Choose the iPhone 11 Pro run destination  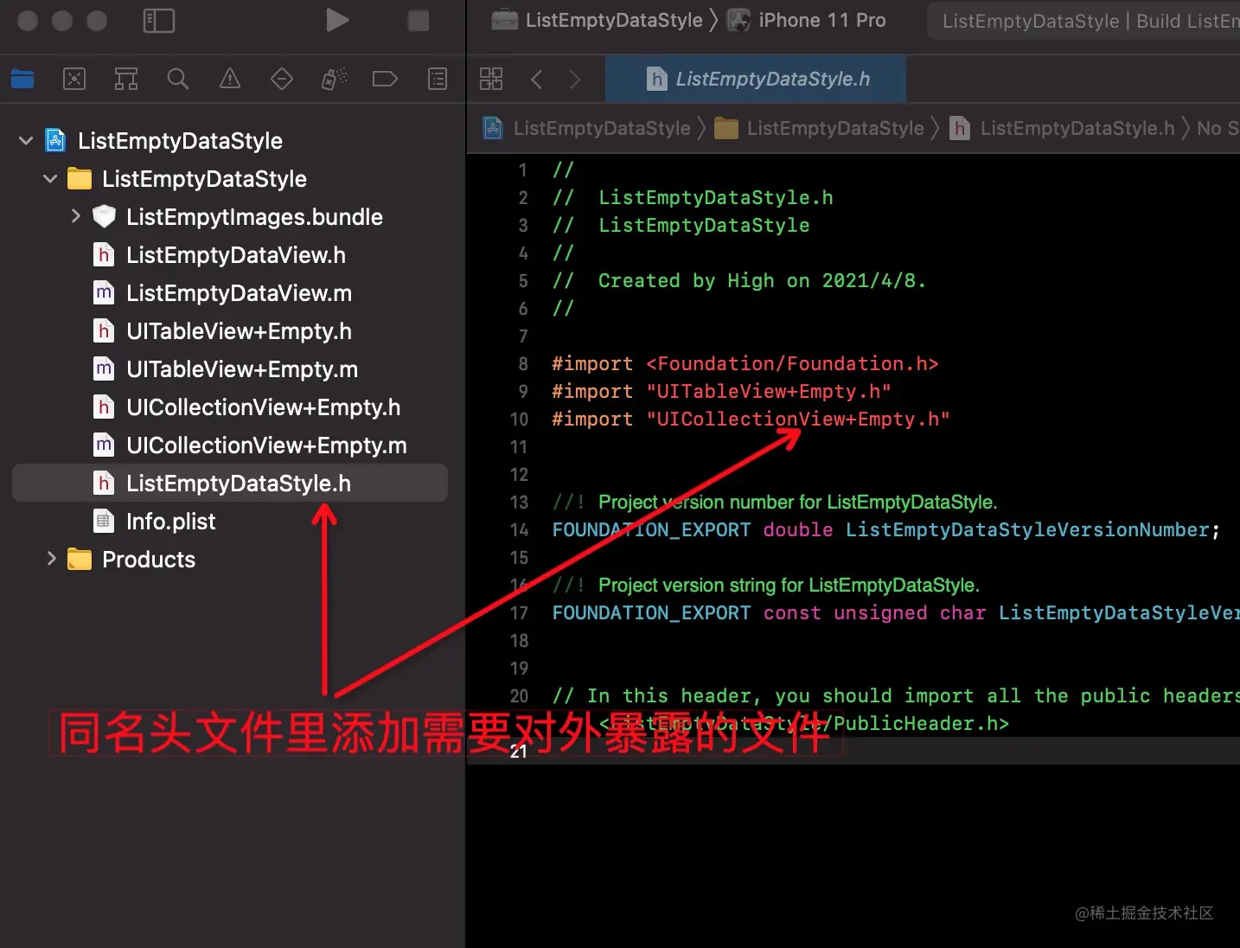coord(808,20)
